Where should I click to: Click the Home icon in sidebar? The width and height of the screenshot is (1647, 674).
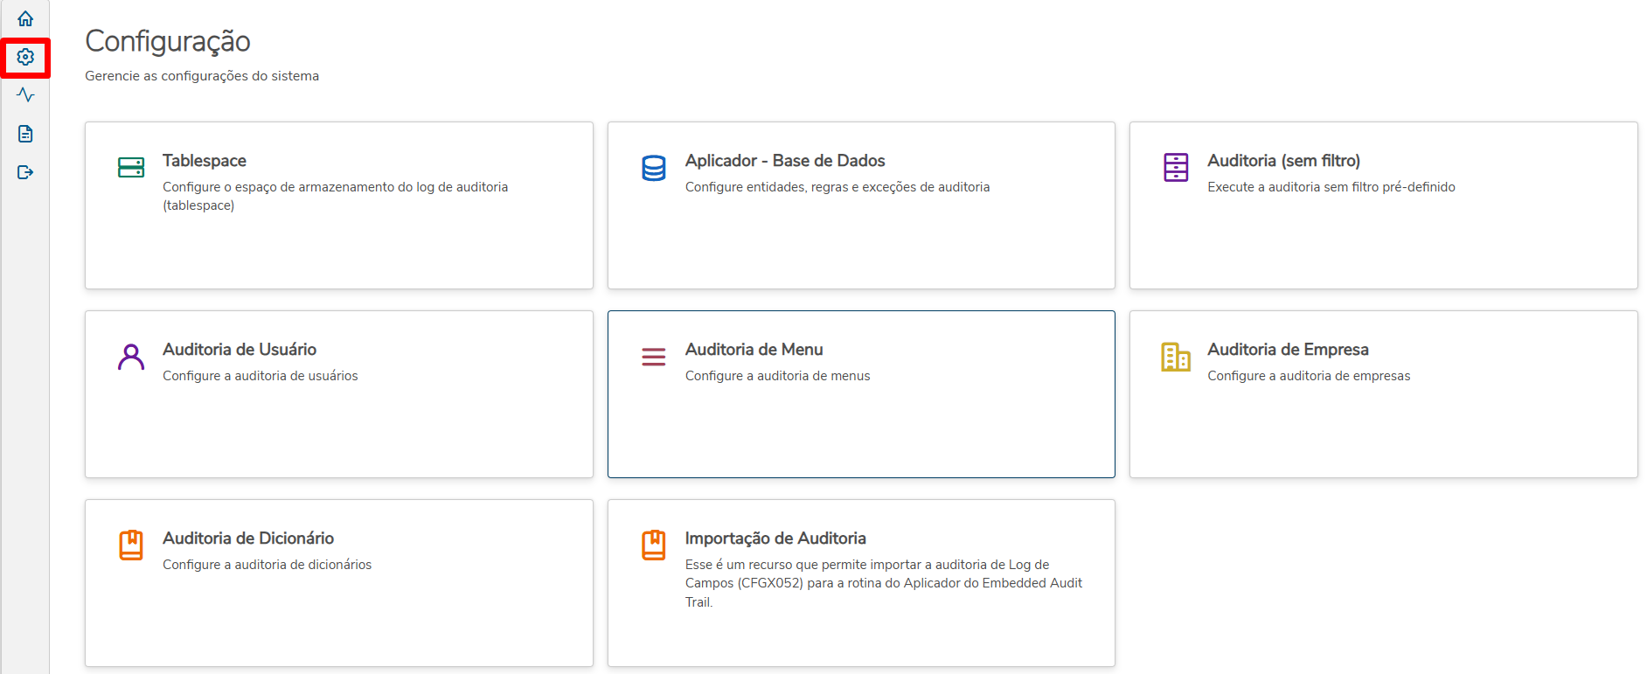click(25, 18)
